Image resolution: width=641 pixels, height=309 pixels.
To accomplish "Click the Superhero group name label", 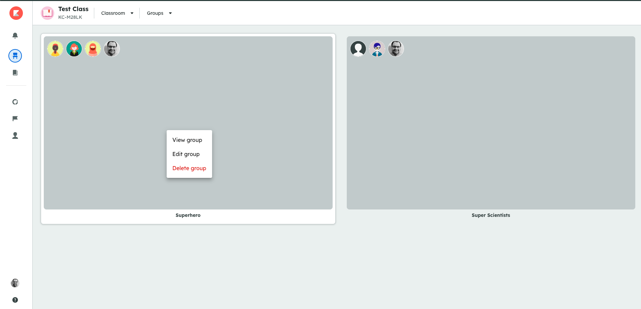I will coord(188,215).
